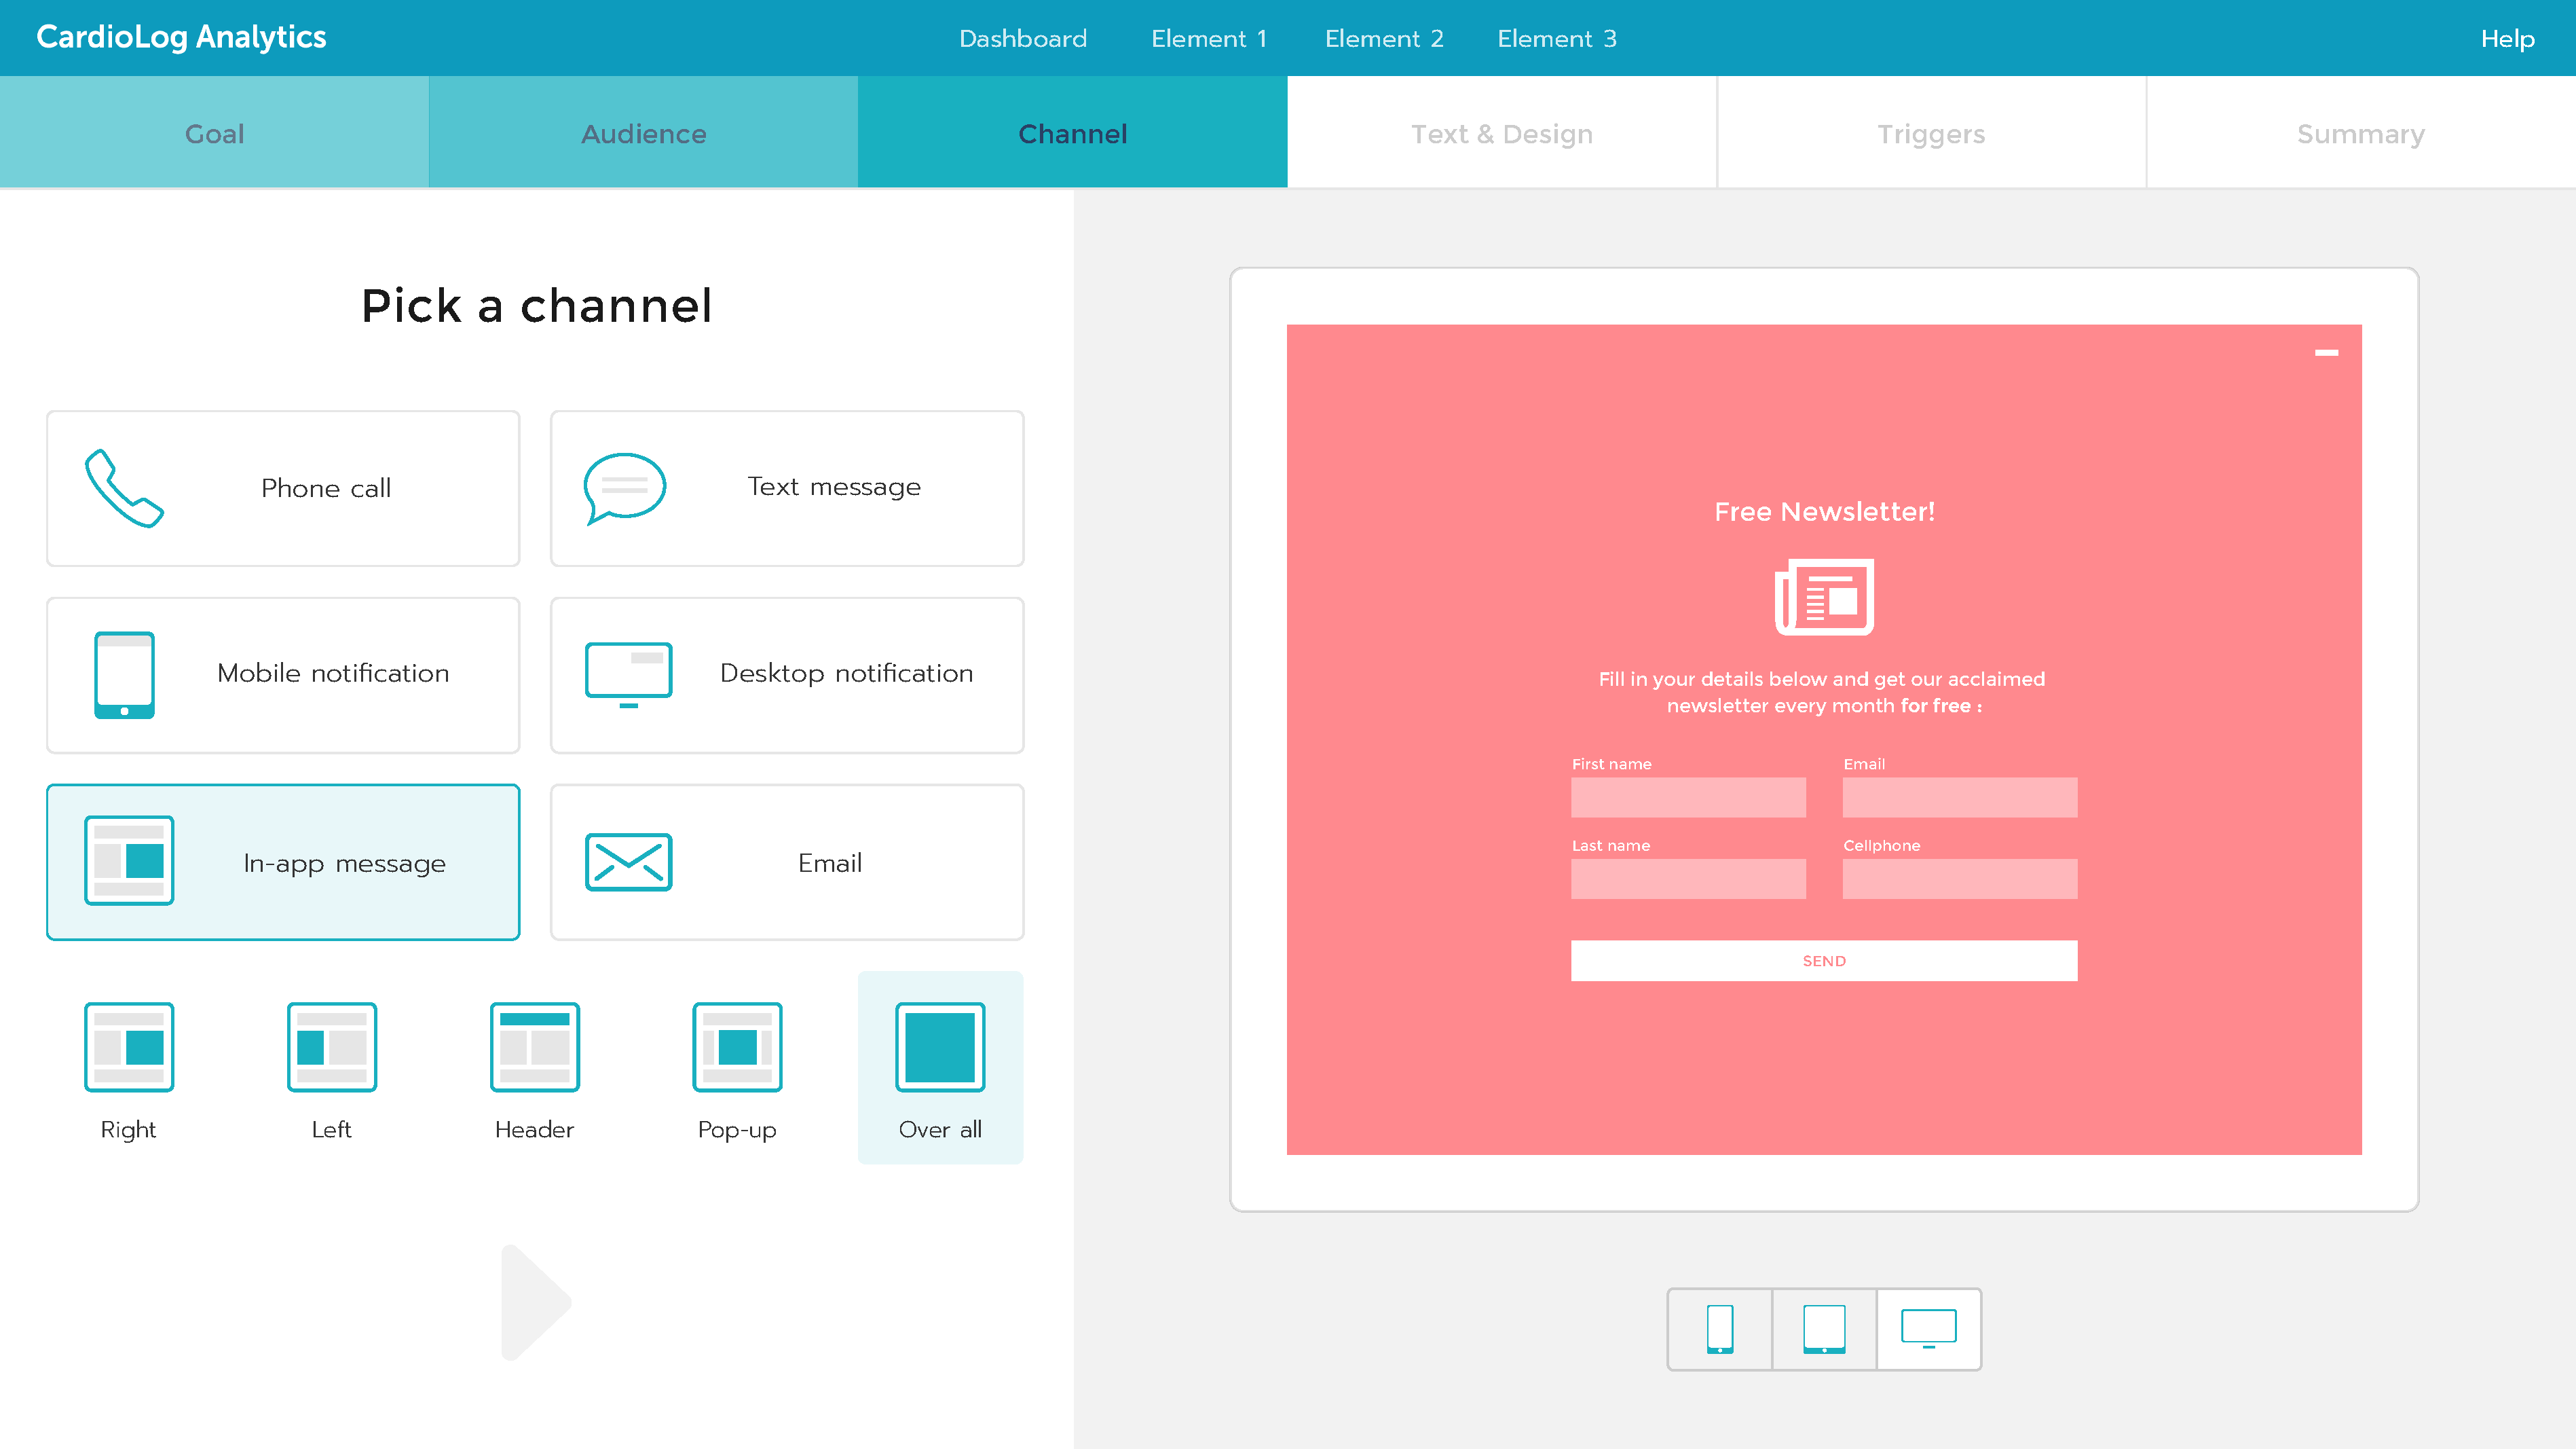Open the Audience step tab

[643, 132]
